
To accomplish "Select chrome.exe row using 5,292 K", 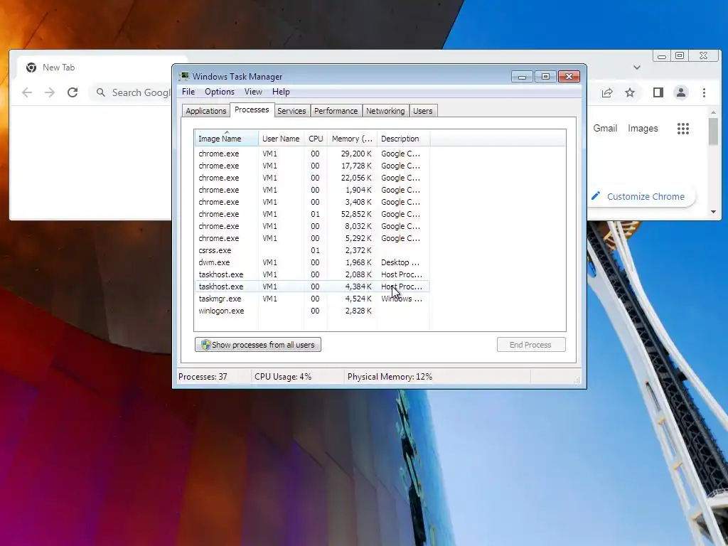I will point(312,237).
